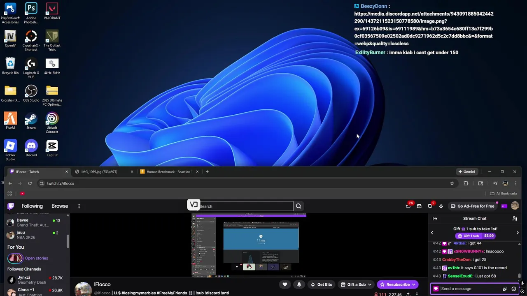
Task: Open Chrome three-dot menu
Action: 515,183
